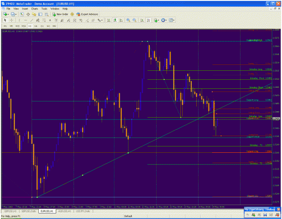Close the My ChartShare Toolbox
This screenshot has width=282, height=219.
coord(278,209)
